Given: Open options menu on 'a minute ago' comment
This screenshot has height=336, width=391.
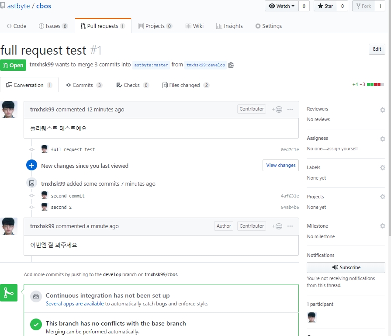Looking at the screenshot, I should click(290, 226).
